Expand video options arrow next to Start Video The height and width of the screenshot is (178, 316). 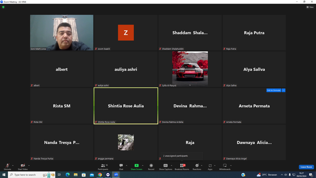coord(29,166)
